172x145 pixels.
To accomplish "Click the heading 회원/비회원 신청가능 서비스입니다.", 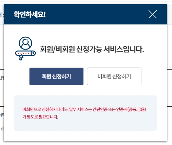I will [92, 49].
